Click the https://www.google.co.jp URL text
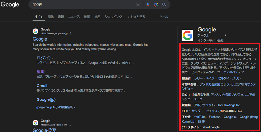Screen dimensions: 261x132 pos(54,33)
